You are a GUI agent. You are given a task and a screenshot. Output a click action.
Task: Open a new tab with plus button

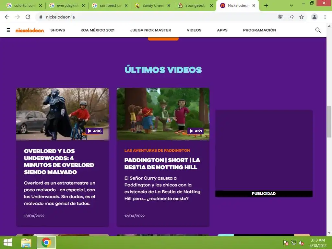(266, 6)
